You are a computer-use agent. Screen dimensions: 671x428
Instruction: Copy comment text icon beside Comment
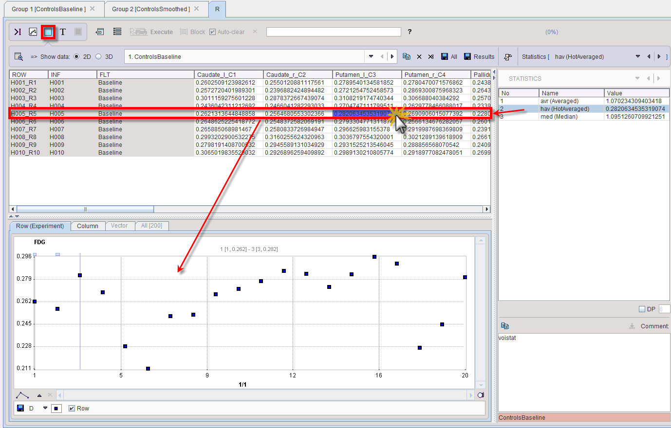(x=505, y=326)
